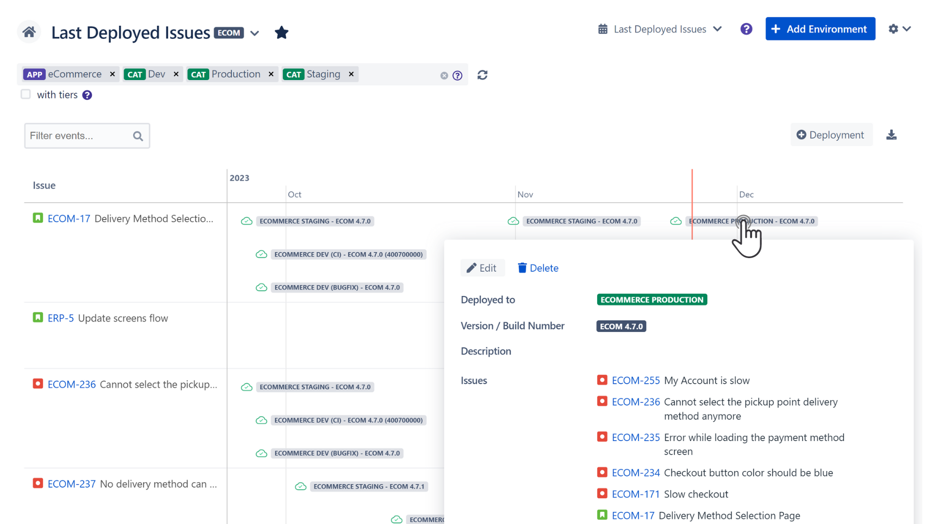Remove the Staging category filter tag

click(x=351, y=74)
